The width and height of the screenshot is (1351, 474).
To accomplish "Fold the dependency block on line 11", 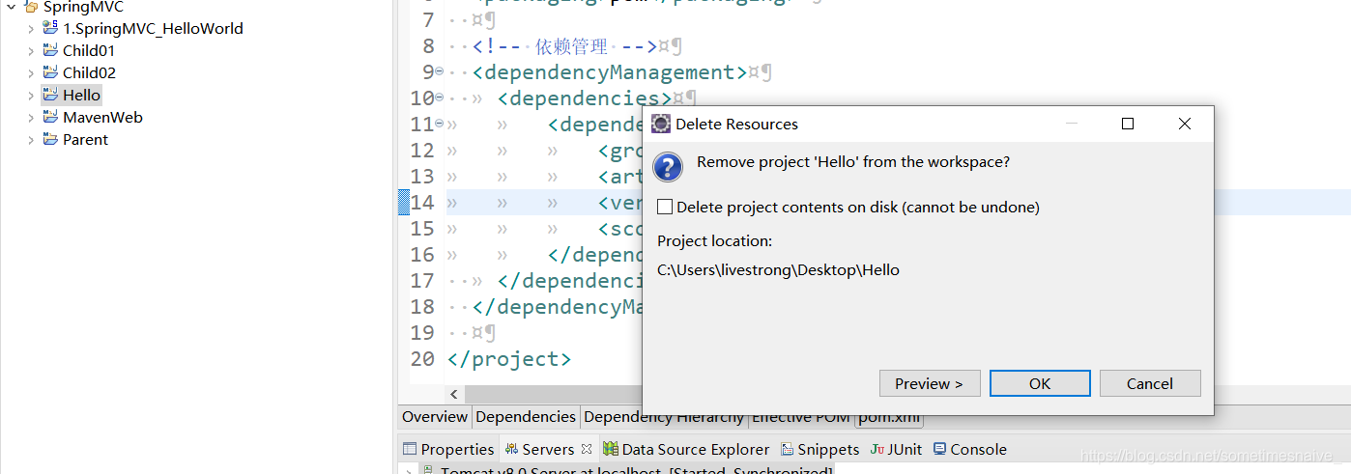I will click(440, 124).
